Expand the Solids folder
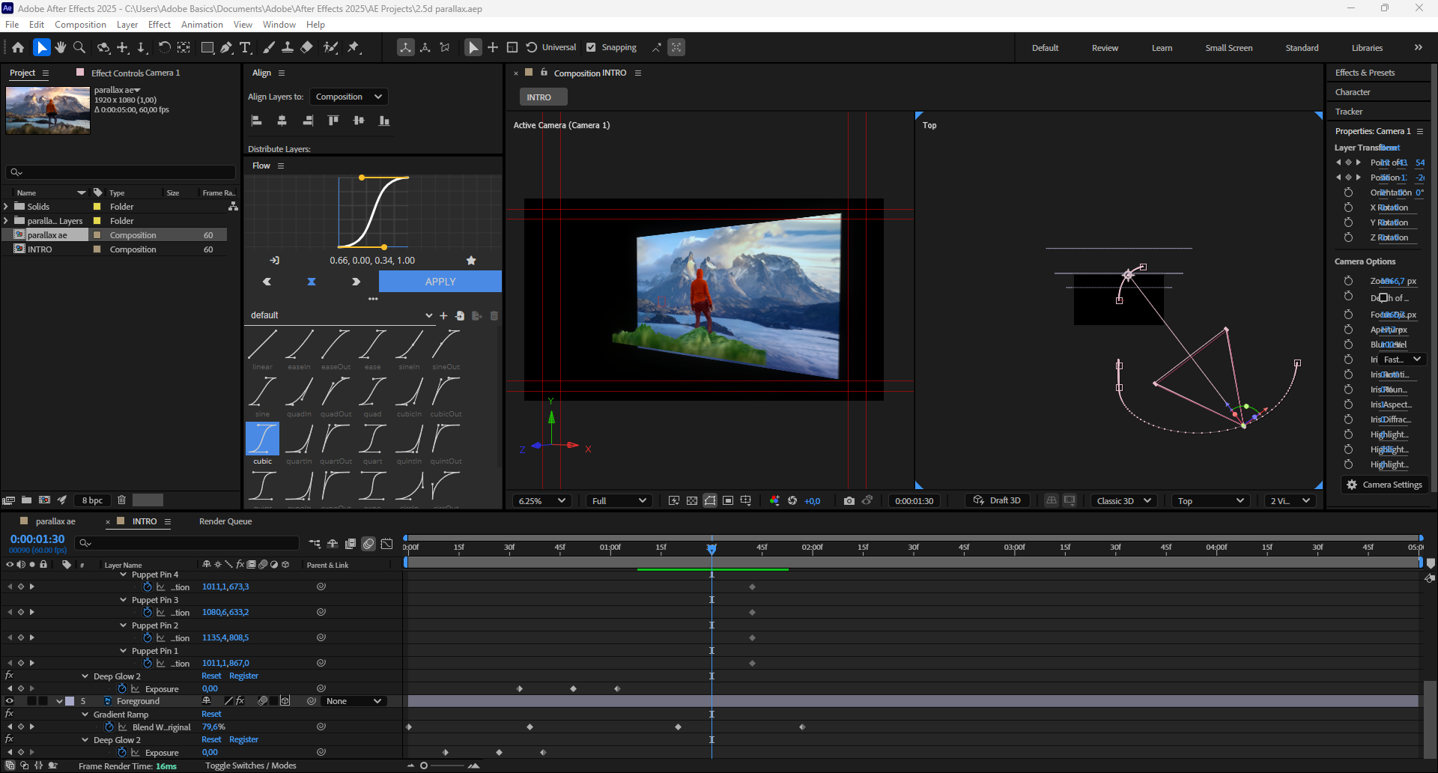 coord(7,207)
